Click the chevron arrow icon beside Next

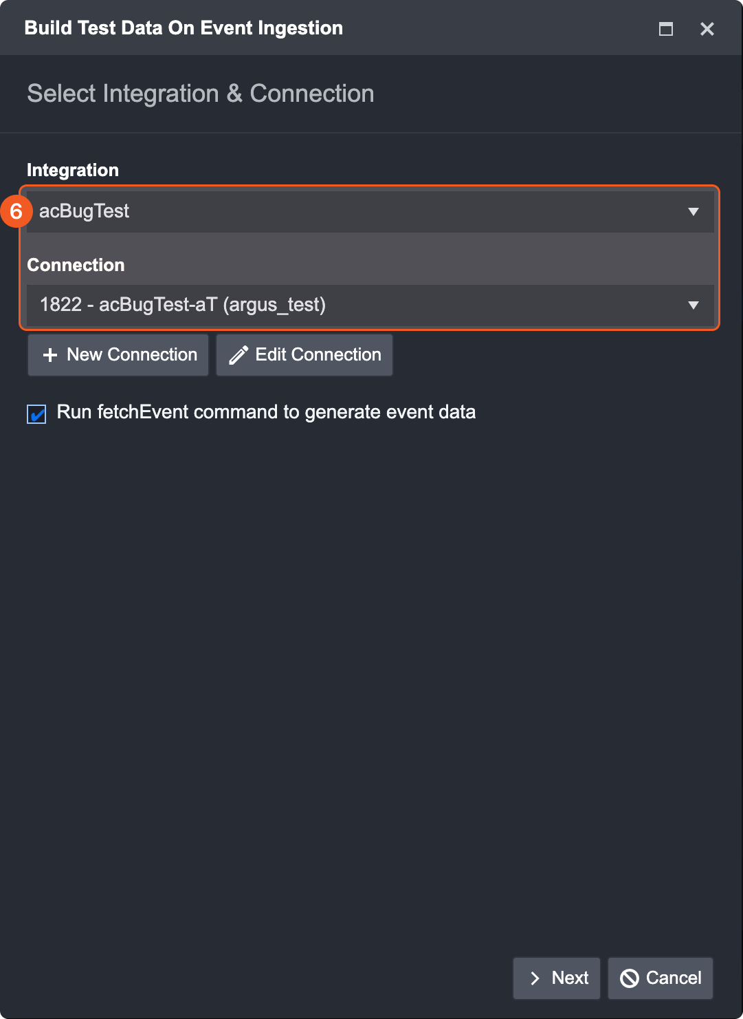pyautogui.click(x=535, y=978)
